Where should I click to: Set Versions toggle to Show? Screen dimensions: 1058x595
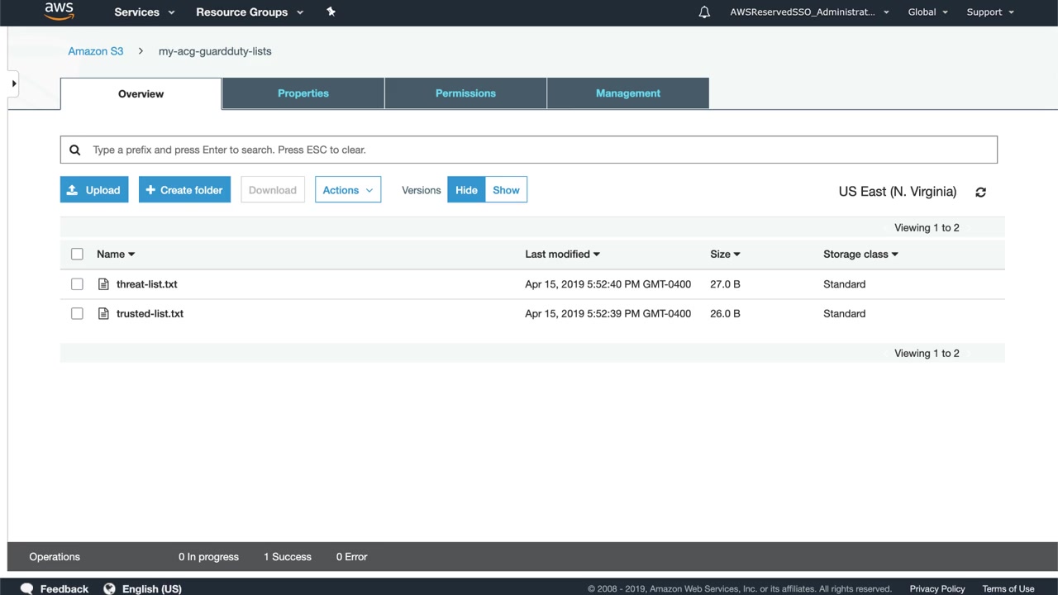pos(507,190)
